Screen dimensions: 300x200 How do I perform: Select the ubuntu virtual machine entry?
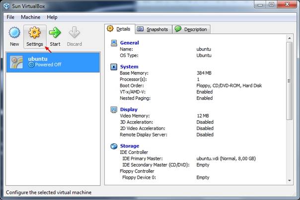tap(53, 63)
